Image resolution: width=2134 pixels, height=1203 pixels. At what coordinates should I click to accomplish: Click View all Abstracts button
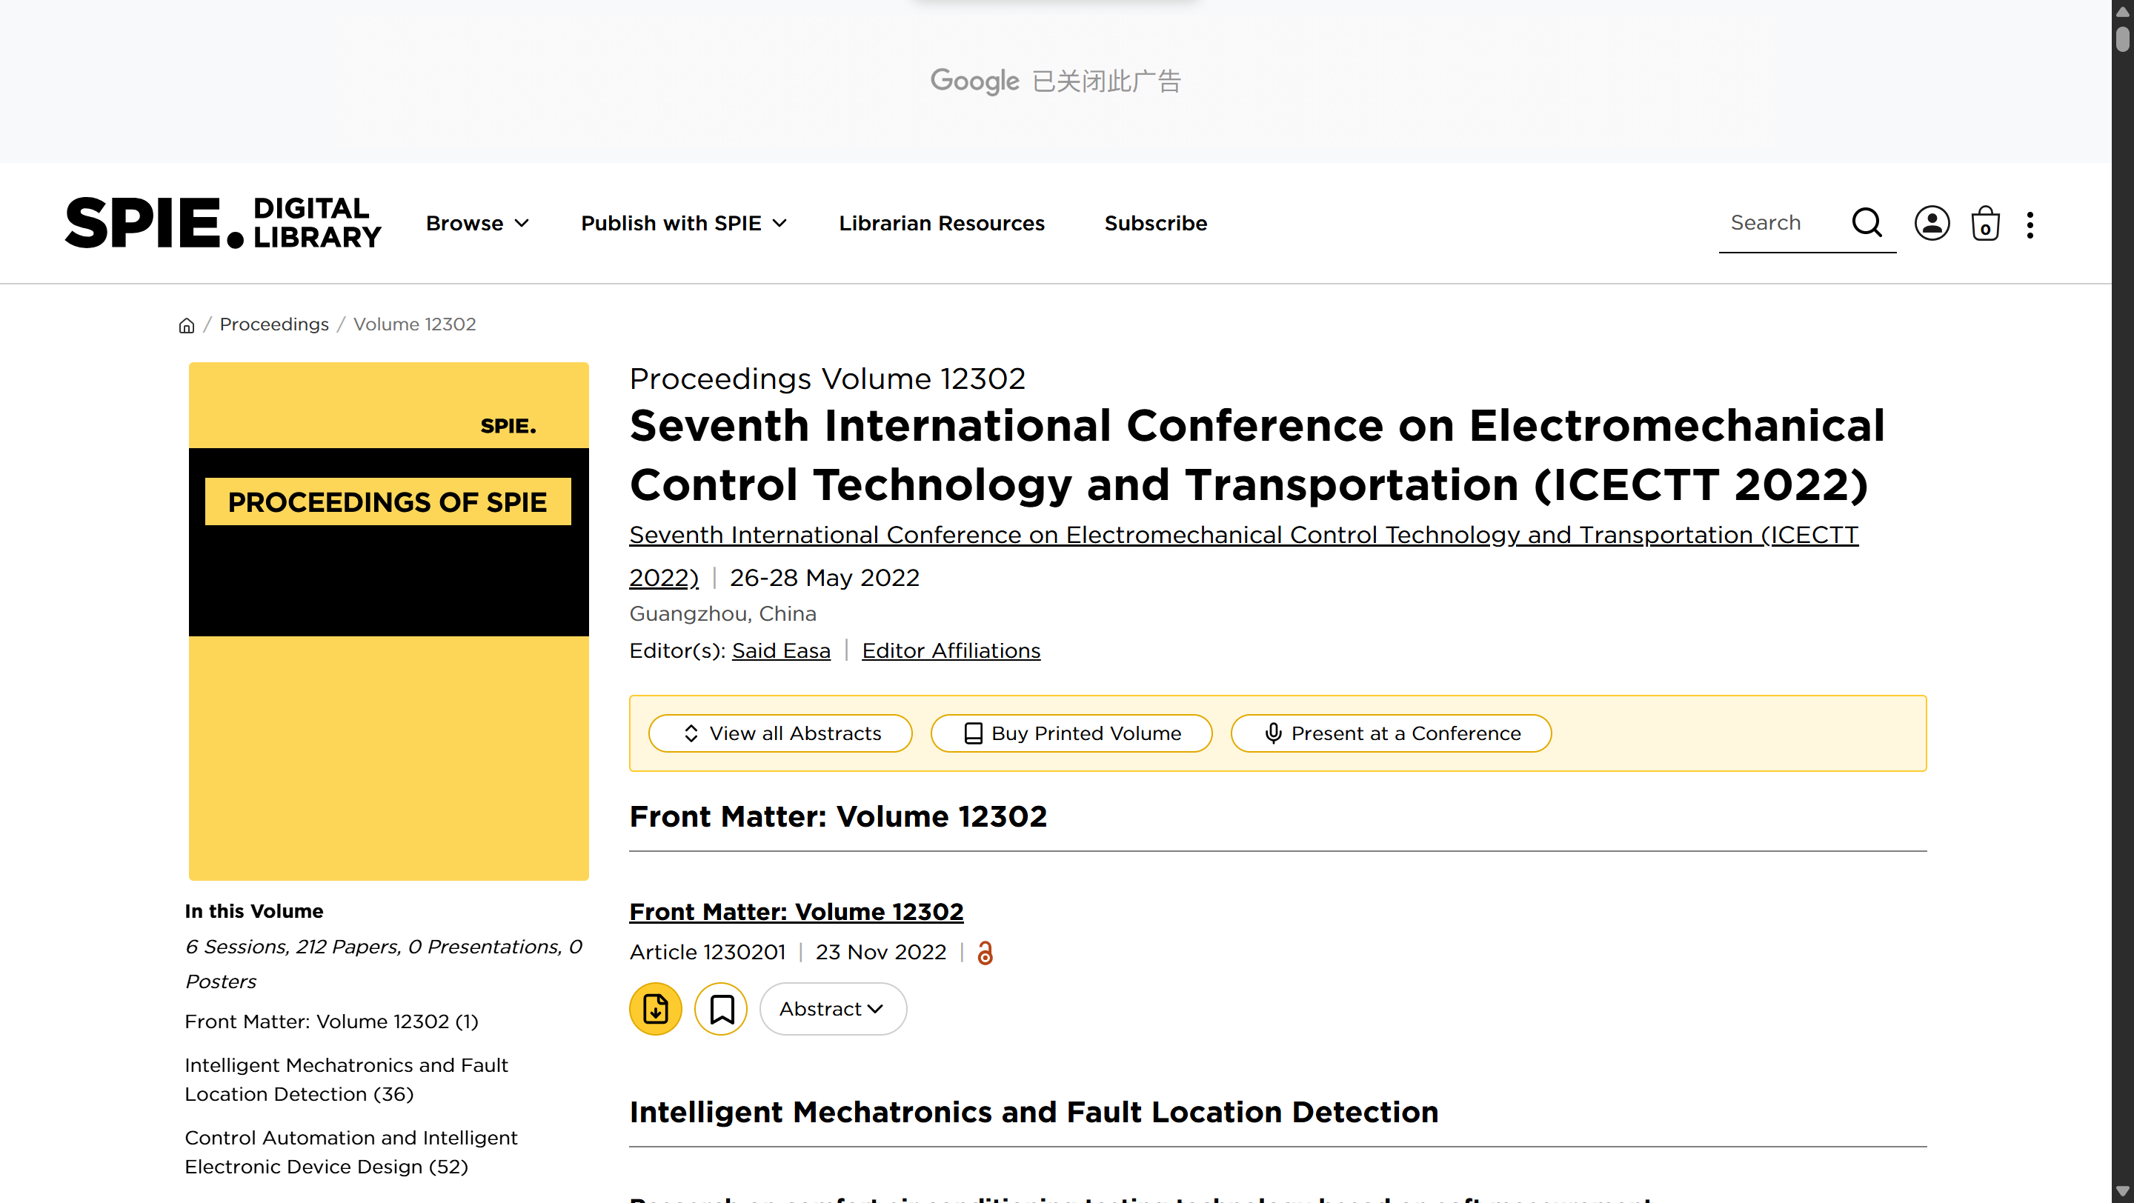coord(780,733)
